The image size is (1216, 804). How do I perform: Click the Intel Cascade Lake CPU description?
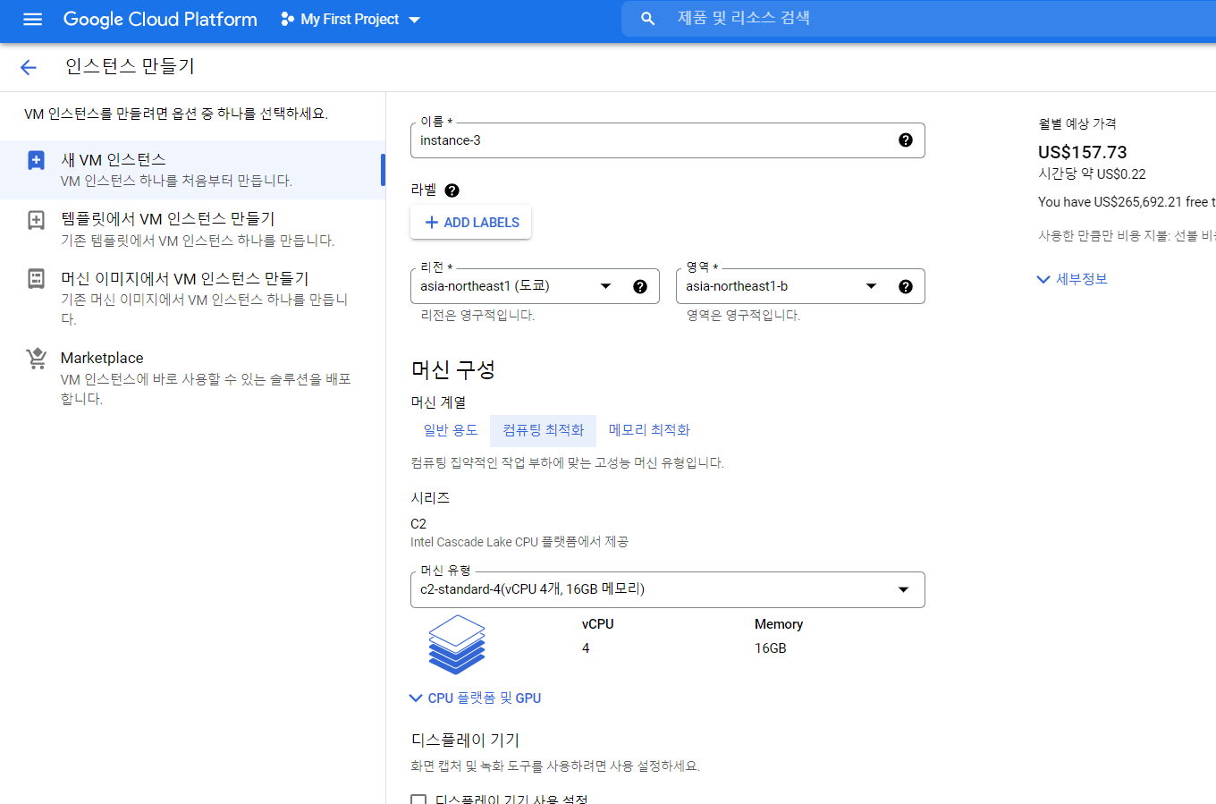pyautogui.click(x=519, y=542)
